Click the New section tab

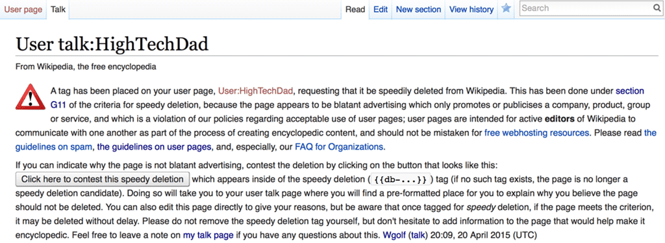tap(418, 9)
